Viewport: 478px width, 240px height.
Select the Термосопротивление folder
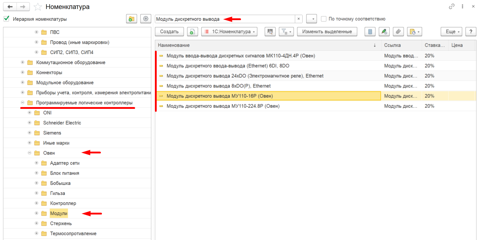click(73, 234)
